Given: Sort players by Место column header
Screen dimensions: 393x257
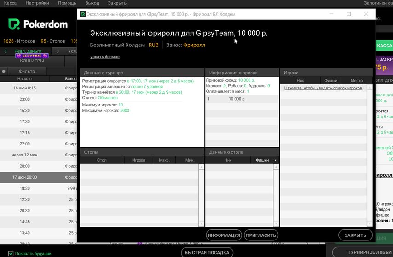Looking at the screenshot, I should coord(357,80).
